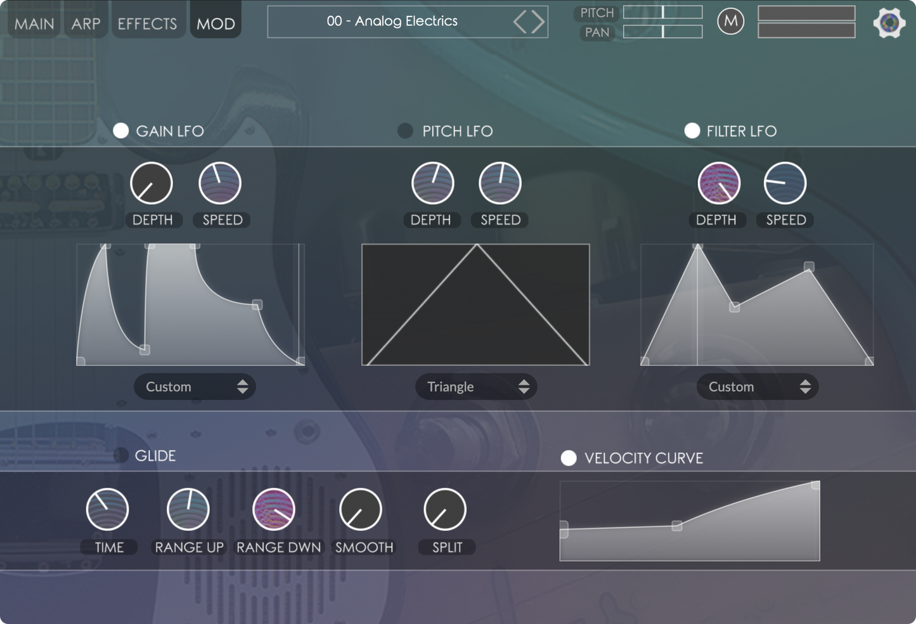Open the settings gear
The image size is (916, 624).
pos(889,22)
